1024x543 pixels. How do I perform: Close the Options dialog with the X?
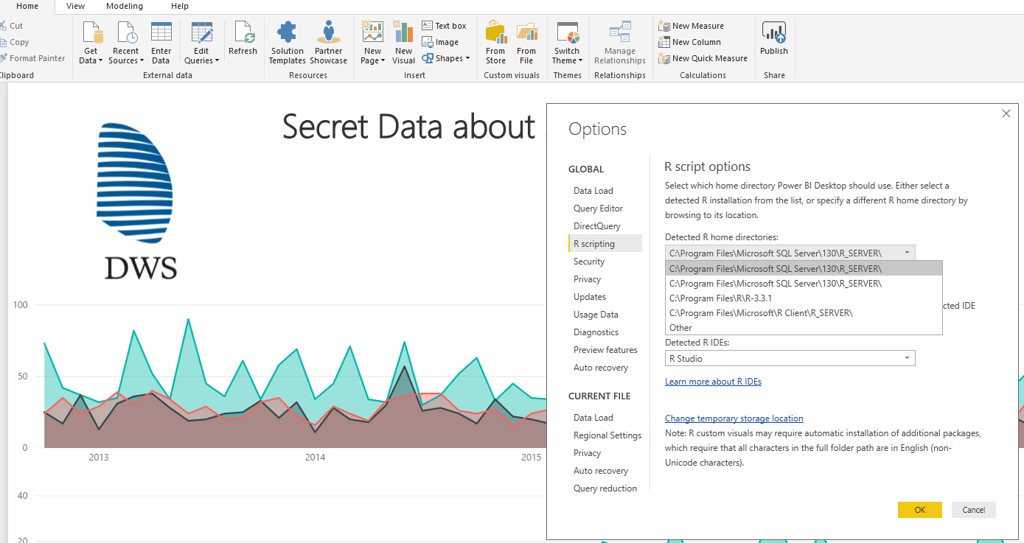[x=1006, y=113]
